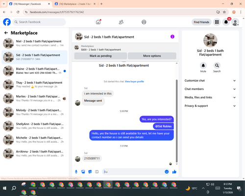Viewport: 245px width, 196px height.
Task: Switch to Marketplace browser tab
Action: pyautogui.click(x=75, y=4)
